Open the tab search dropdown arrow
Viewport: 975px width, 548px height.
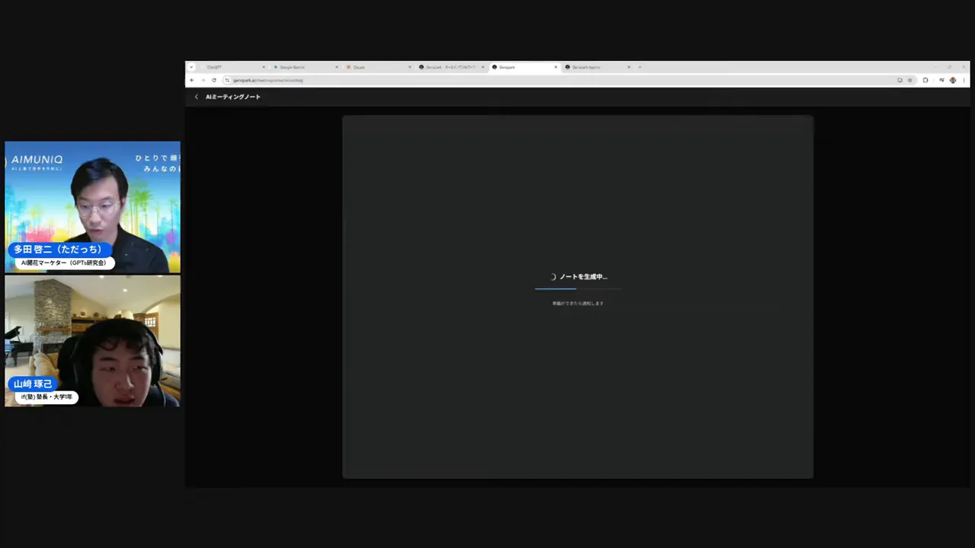[191, 67]
